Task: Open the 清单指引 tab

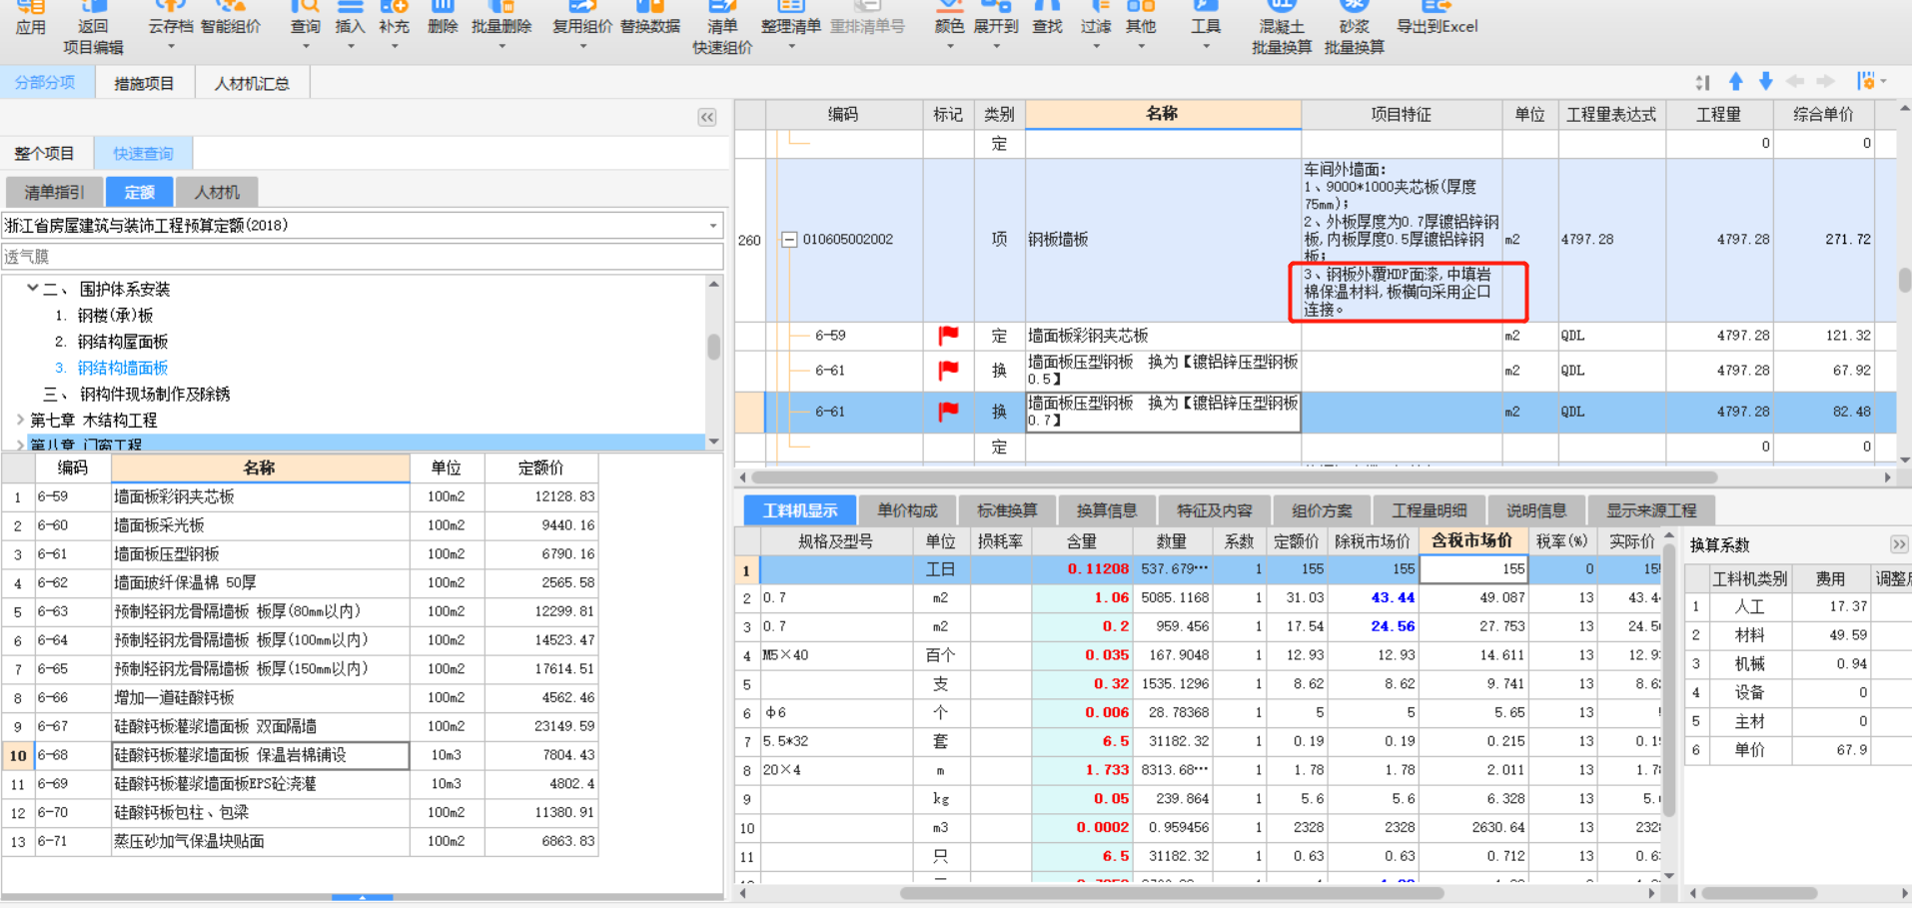Action: (55, 192)
